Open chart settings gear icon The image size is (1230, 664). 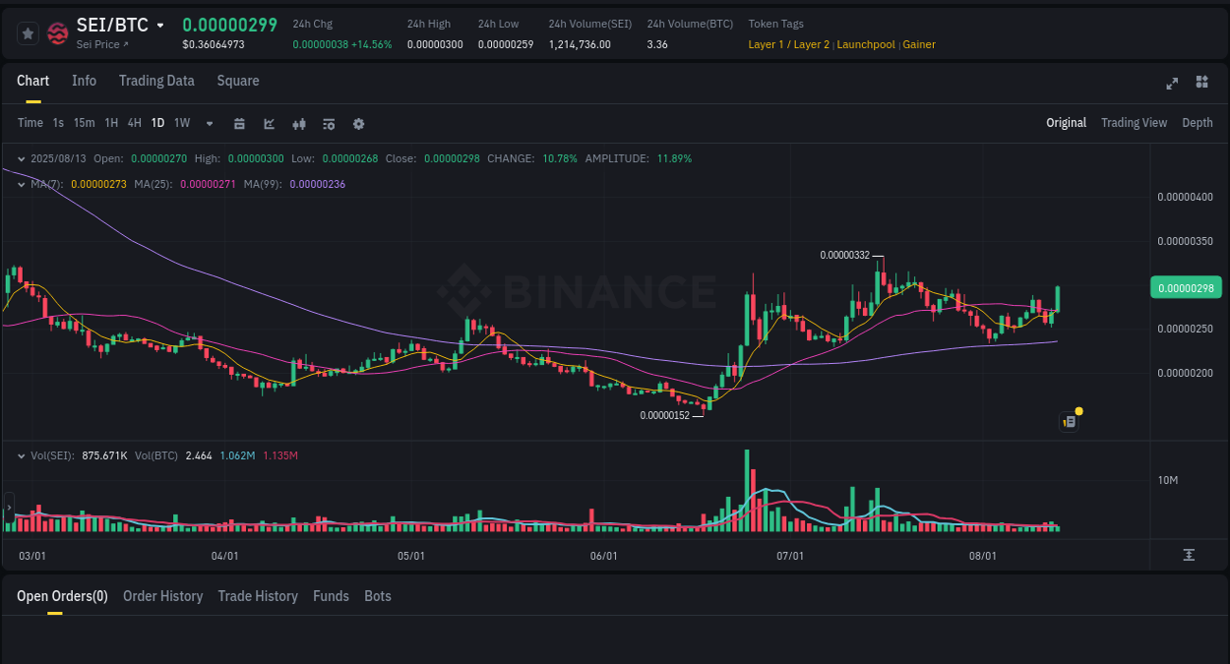(x=358, y=124)
